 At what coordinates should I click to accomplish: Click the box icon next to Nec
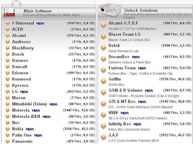coord(8,123)
